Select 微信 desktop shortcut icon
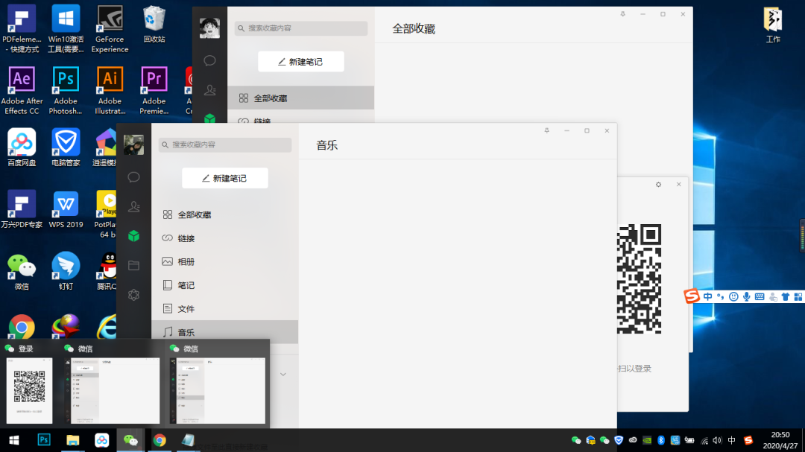The height and width of the screenshot is (452, 805). tap(22, 271)
